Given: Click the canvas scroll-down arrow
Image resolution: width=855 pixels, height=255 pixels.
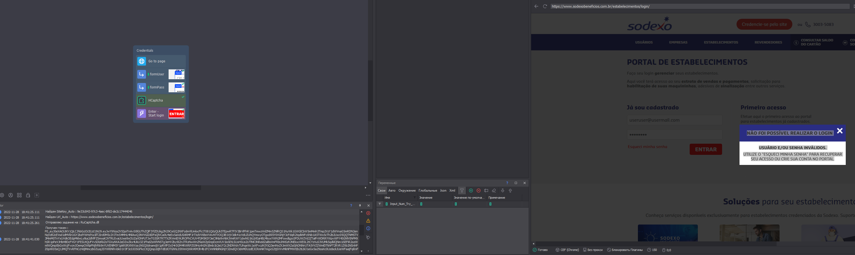Looking at the screenshot, I should coord(370,183).
